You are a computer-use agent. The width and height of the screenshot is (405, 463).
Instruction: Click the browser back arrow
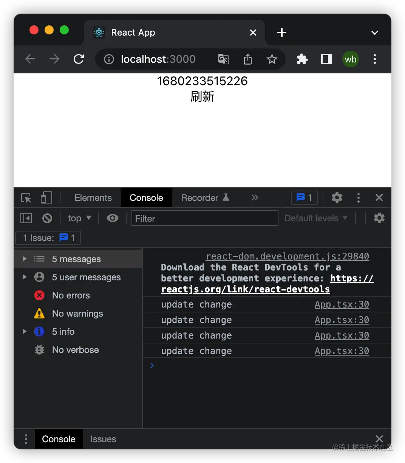point(30,59)
